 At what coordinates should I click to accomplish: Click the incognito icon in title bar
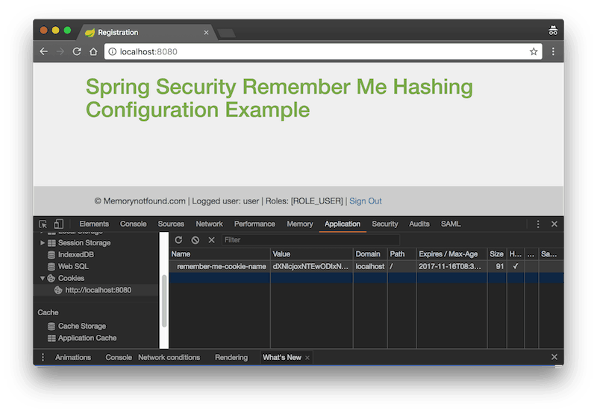click(x=553, y=31)
